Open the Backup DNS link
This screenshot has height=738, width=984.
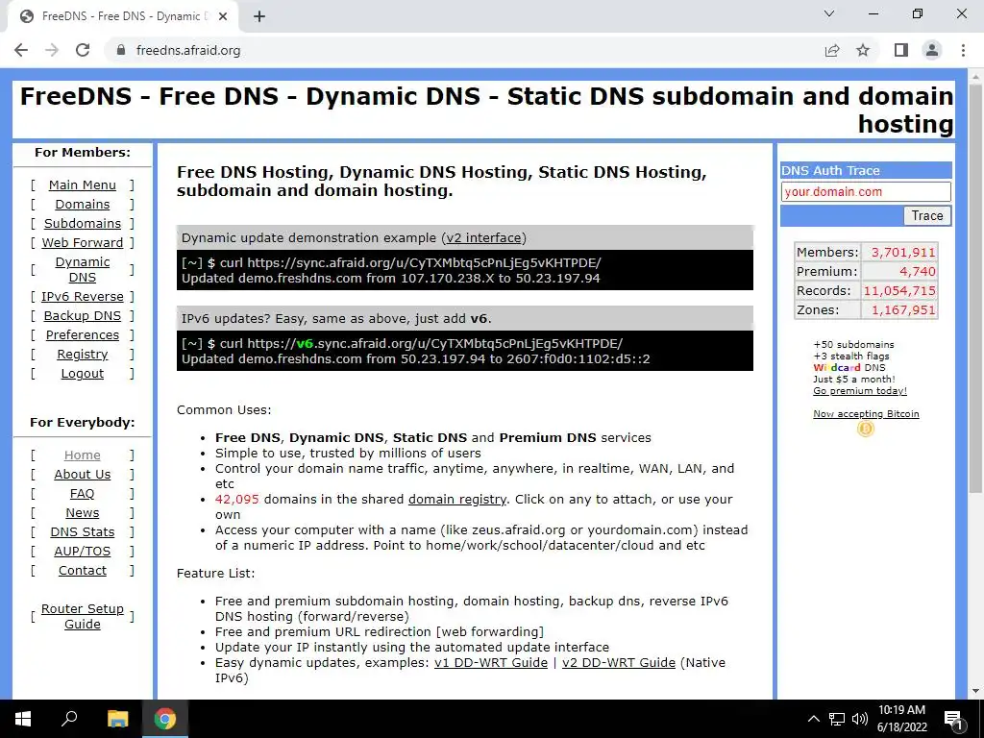(x=83, y=315)
